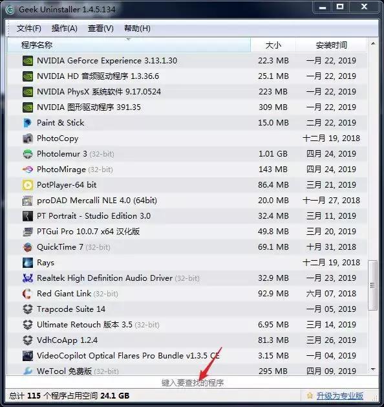This screenshot has width=384, height=407.
Task: Click the Ultimate Retouch icon
Action: point(28,325)
